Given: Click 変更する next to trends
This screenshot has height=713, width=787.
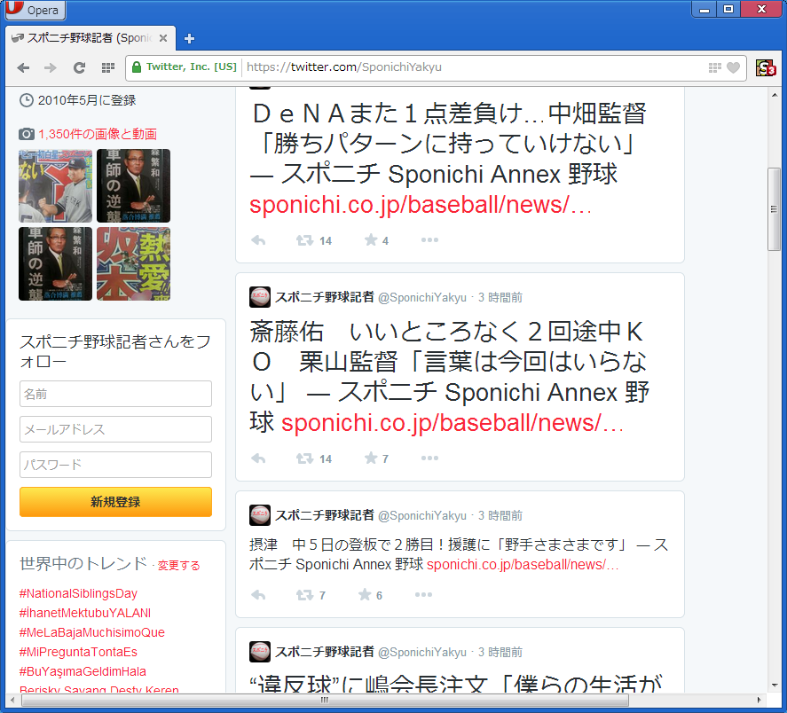Looking at the screenshot, I should 178,566.
